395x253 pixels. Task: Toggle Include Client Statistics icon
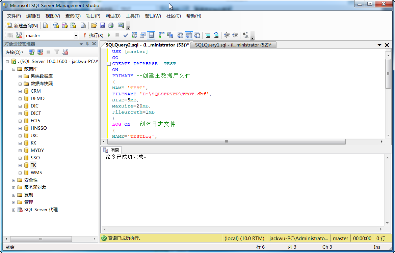click(170, 35)
